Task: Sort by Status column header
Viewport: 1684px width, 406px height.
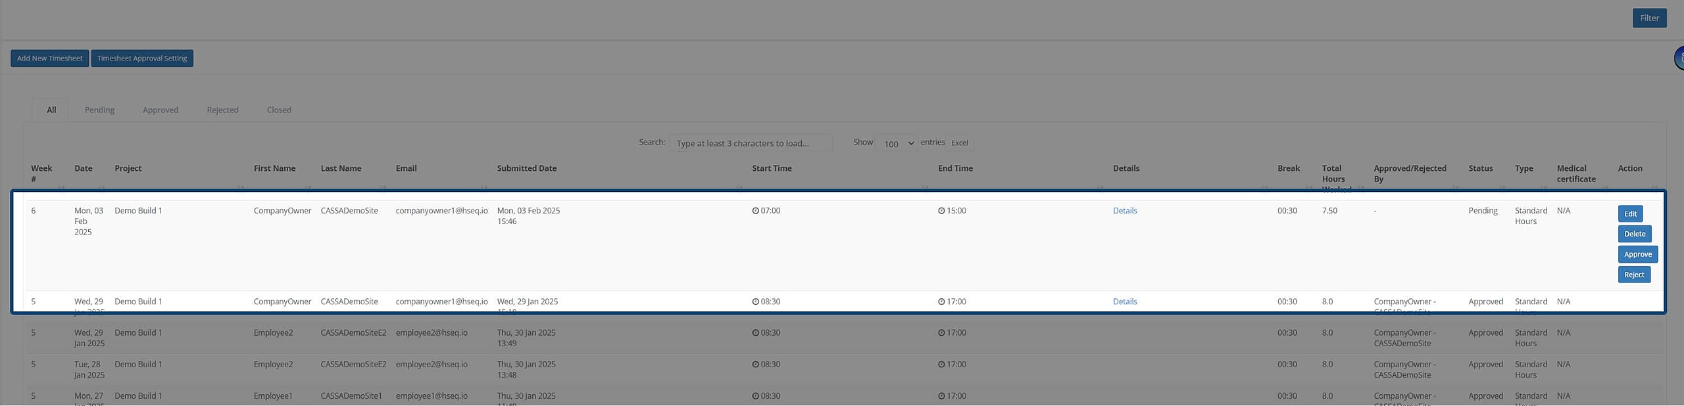Action: 1481,168
